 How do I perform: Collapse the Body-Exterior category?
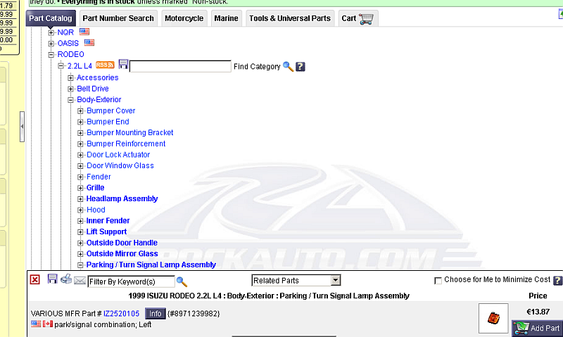[71, 100]
